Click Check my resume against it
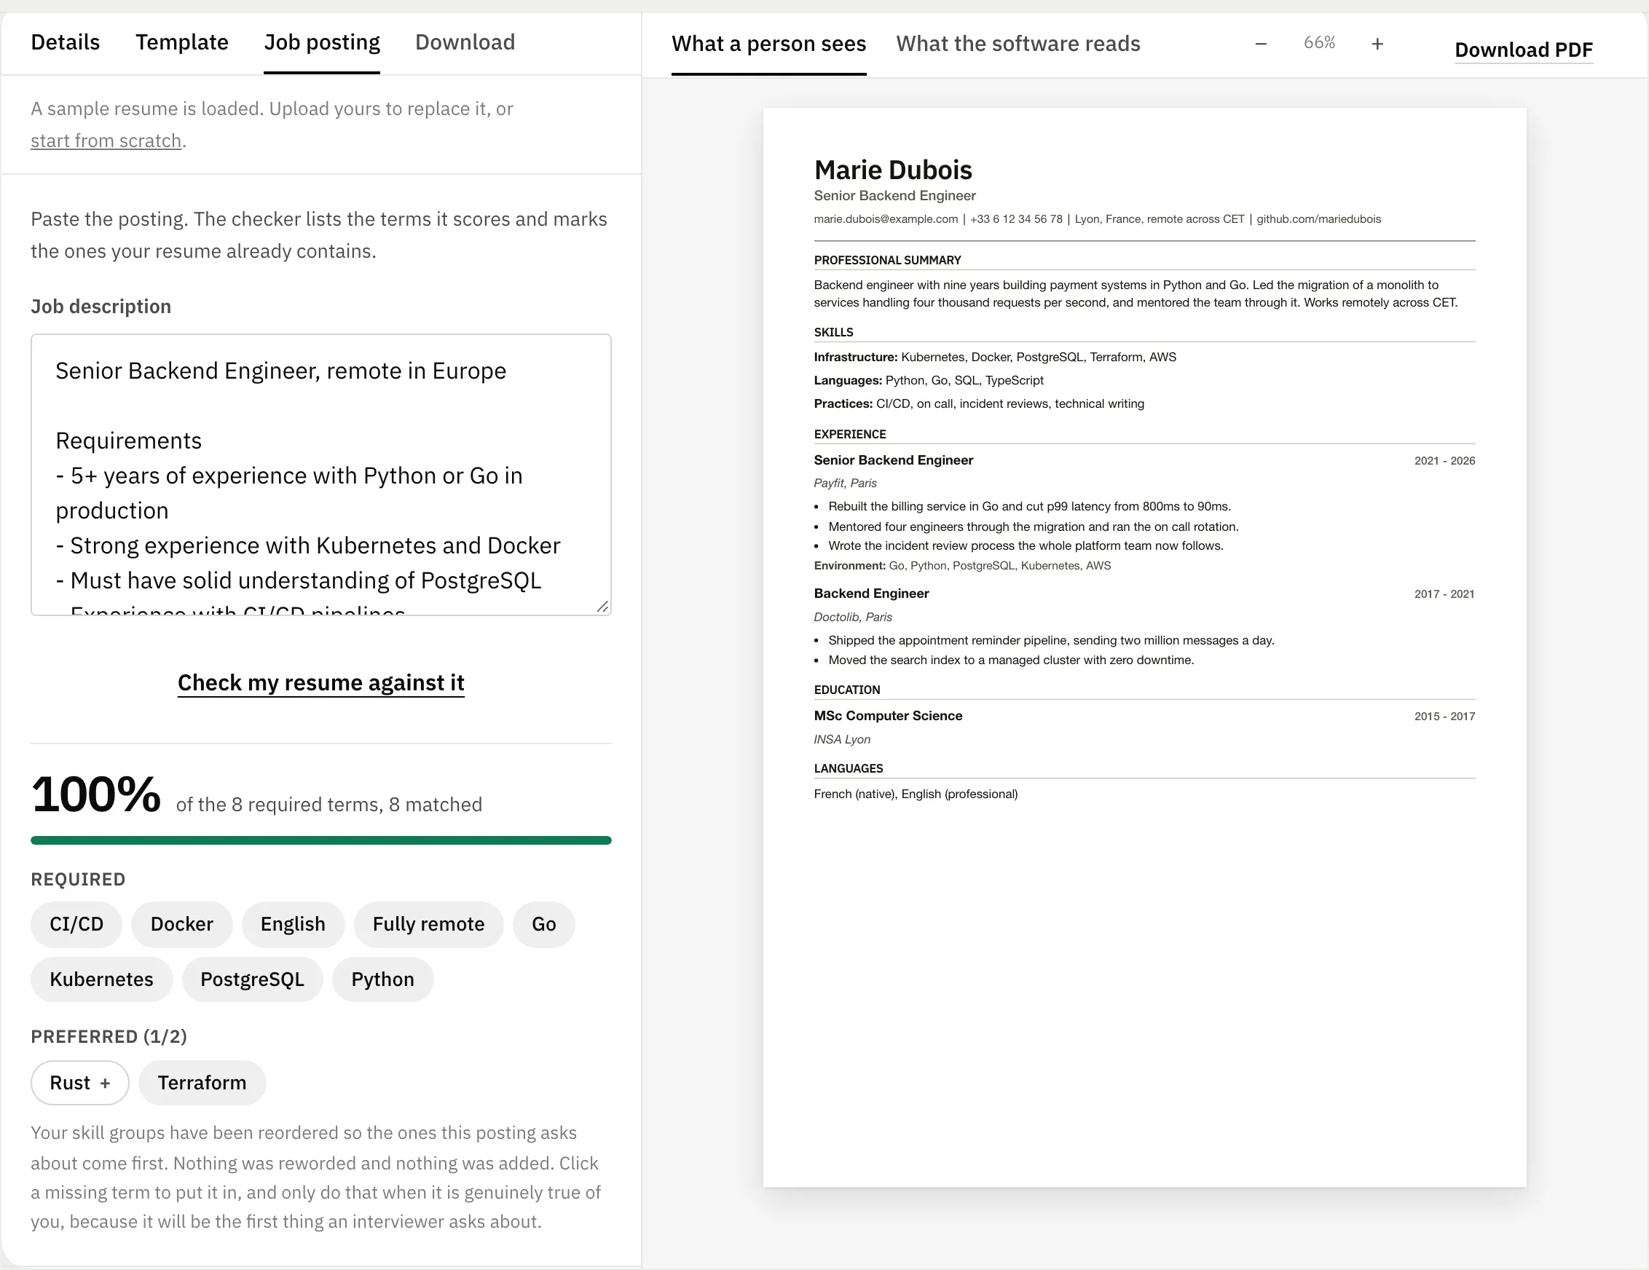The width and height of the screenshot is (1649, 1270). (x=321, y=682)
